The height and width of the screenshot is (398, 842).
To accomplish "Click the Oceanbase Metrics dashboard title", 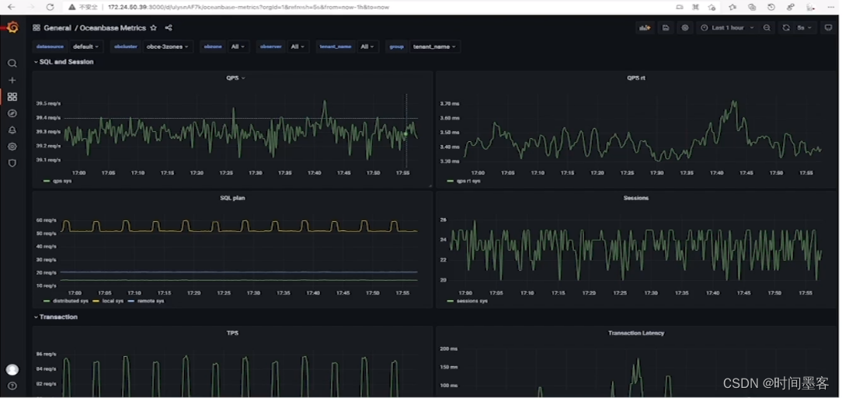I will tap(113, 28).
